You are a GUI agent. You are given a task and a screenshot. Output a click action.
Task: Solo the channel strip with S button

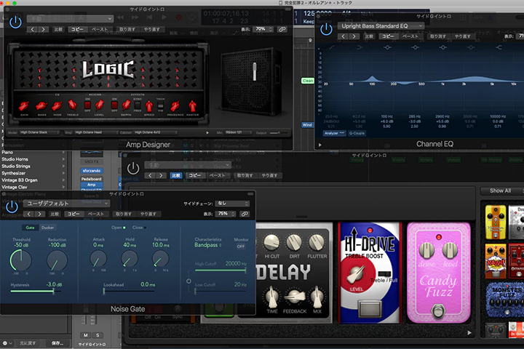tap(98, 335)
